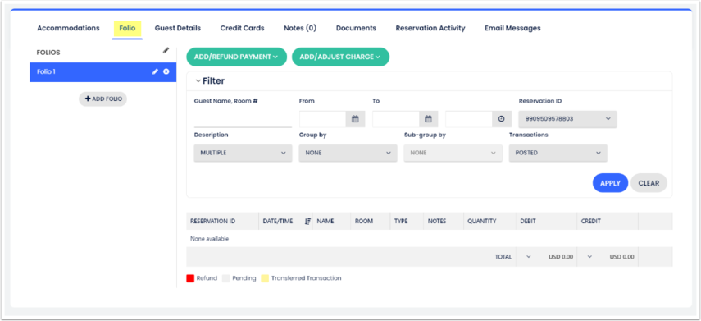Click the red Refund legend swatch

pyautogui.click(x=190, y=278)
